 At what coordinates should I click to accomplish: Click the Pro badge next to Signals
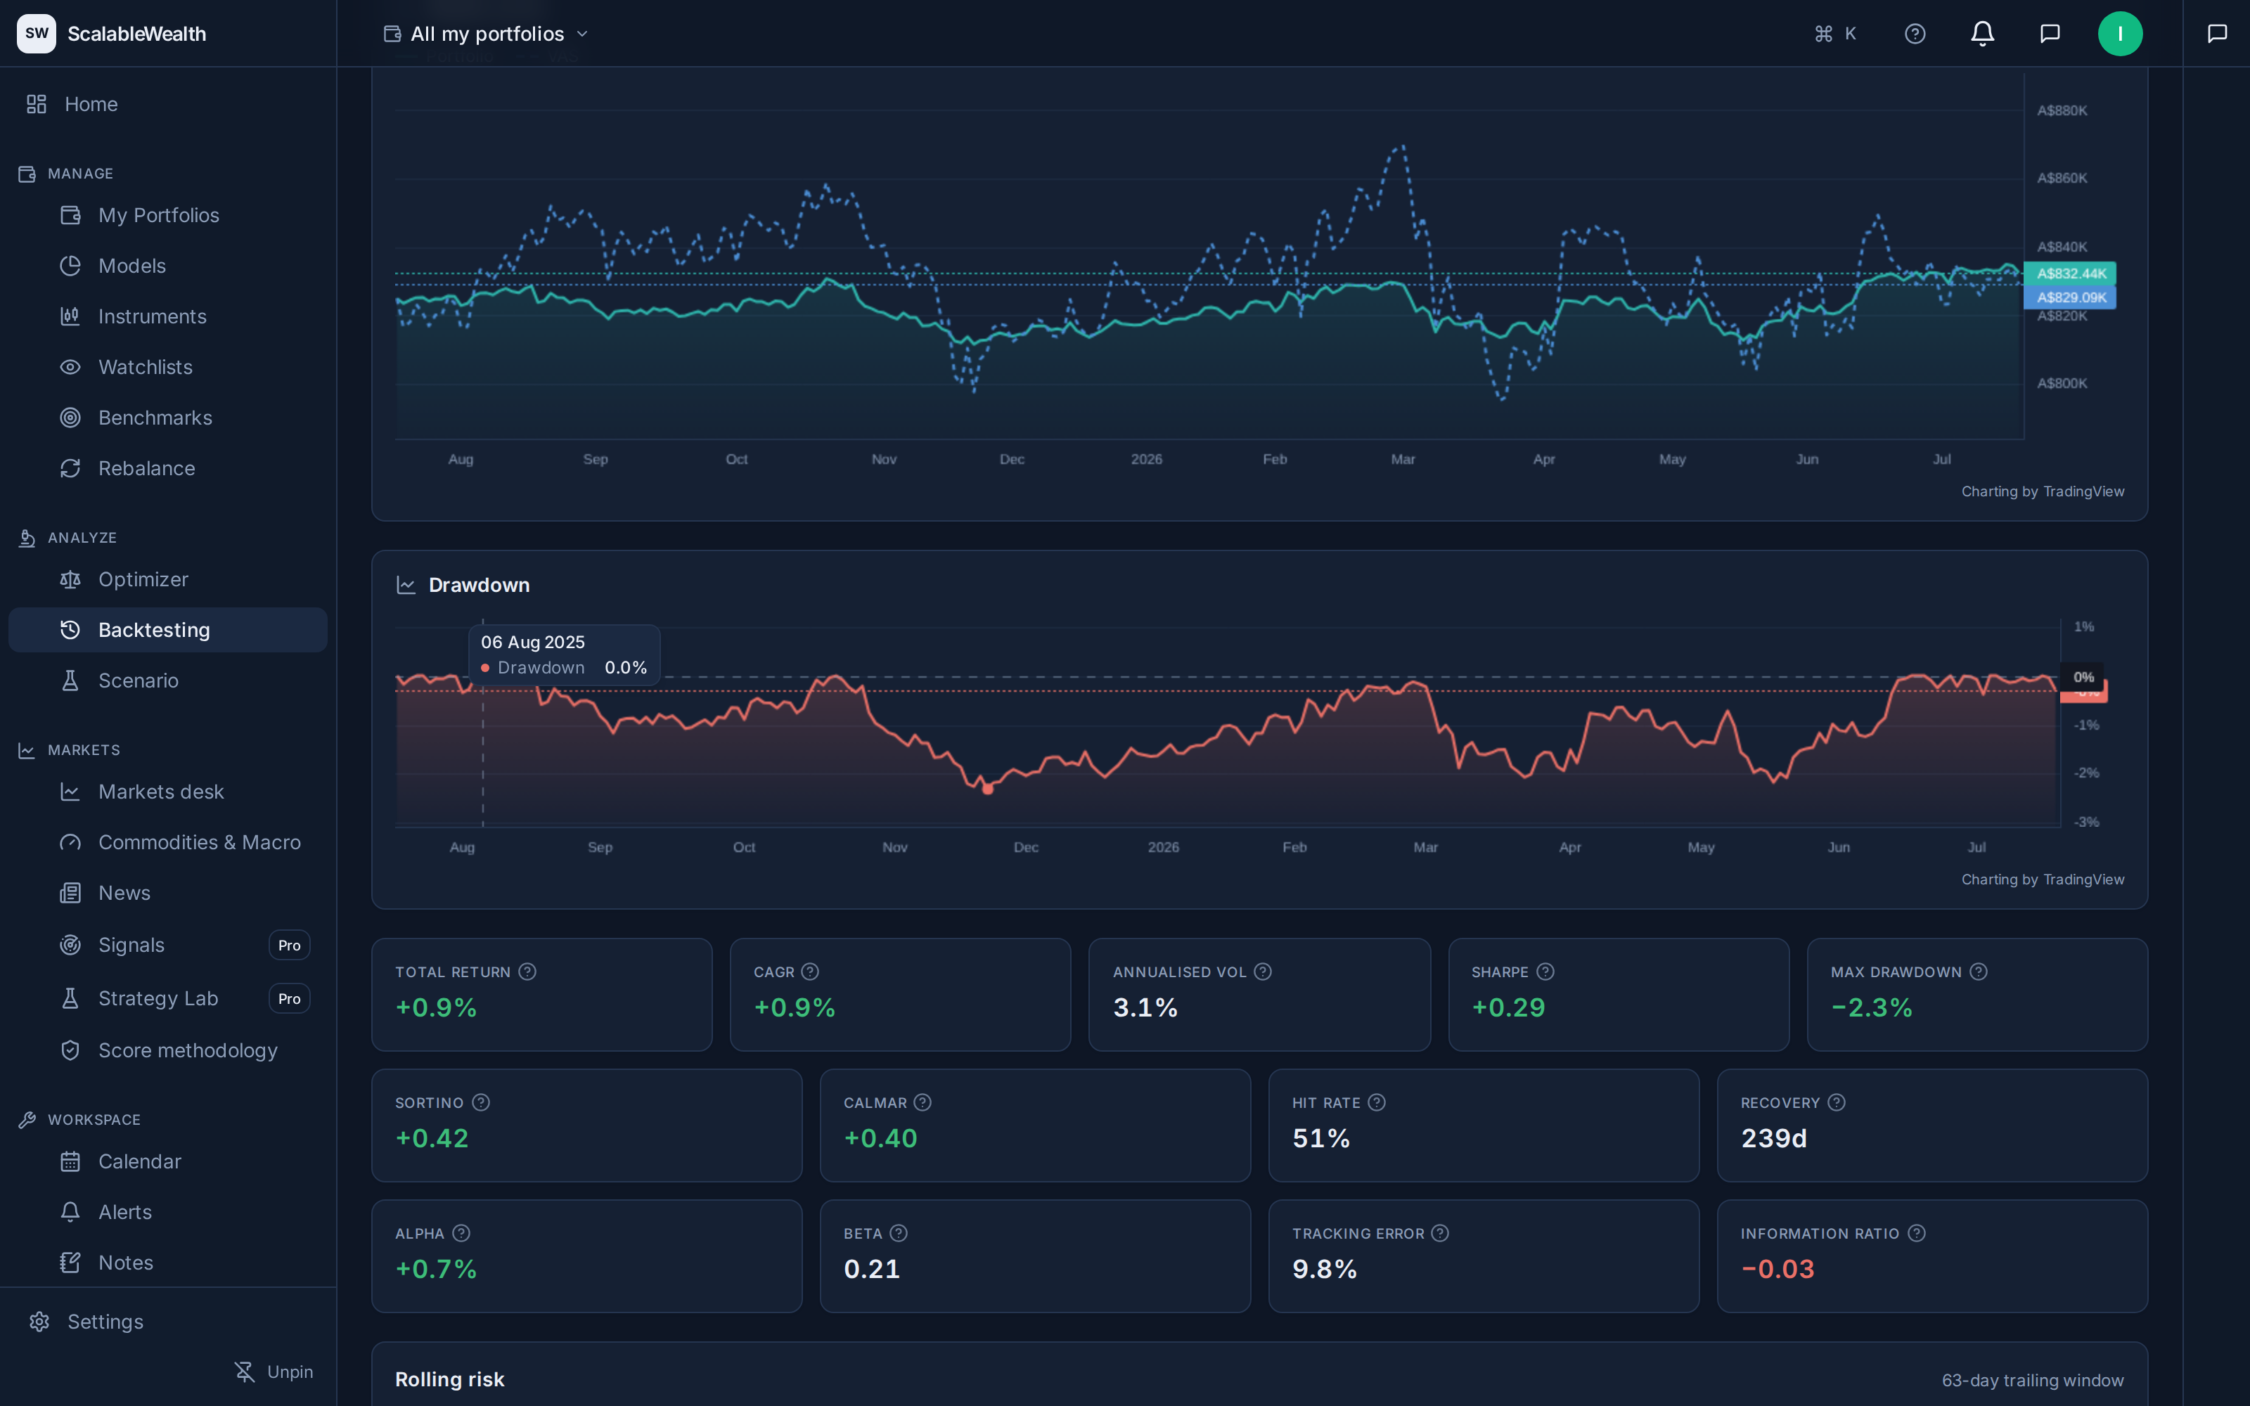pyautogui.click(x=289, y=945)
